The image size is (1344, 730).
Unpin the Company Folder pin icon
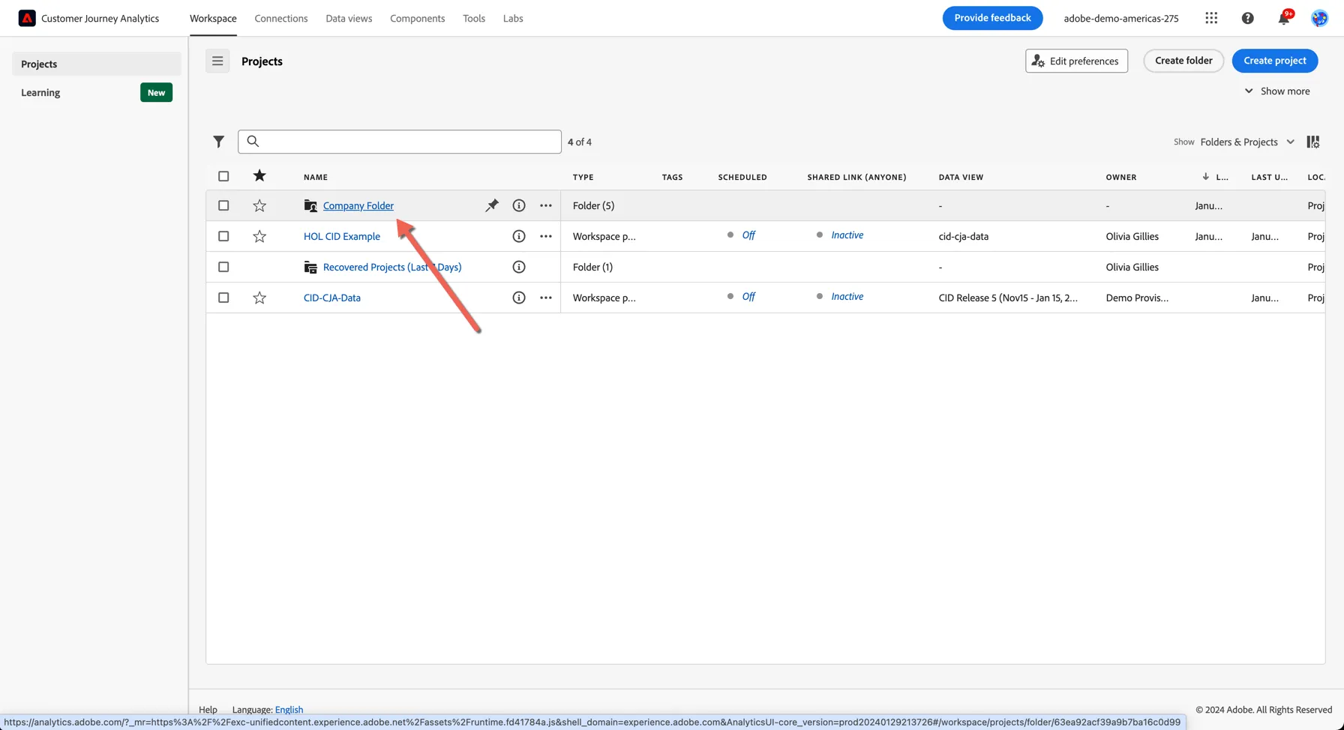492,205
